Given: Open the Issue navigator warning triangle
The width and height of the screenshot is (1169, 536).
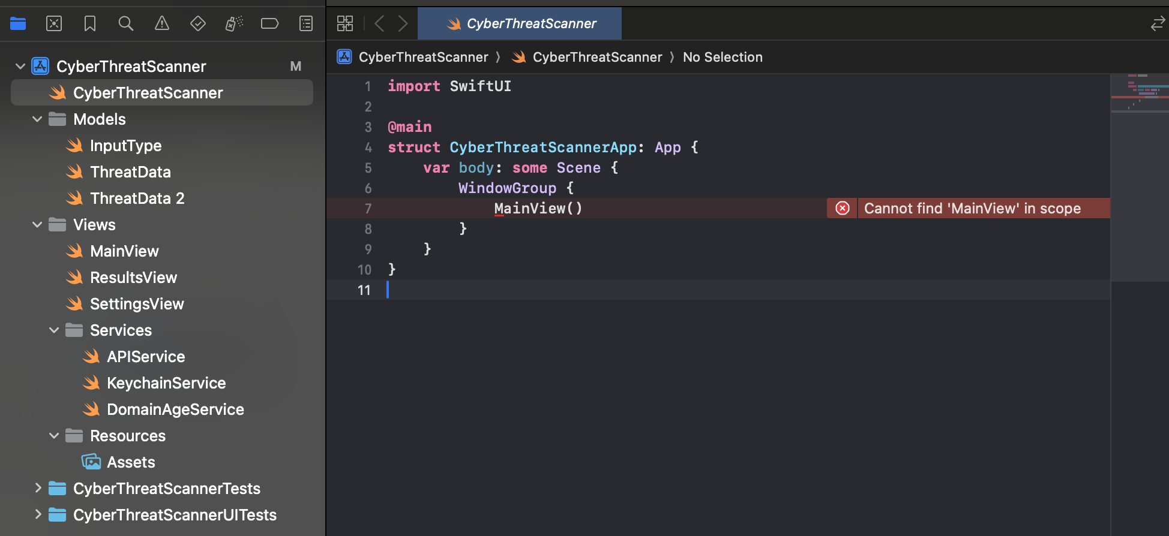Looking at the screenshot, I should 162,23.
